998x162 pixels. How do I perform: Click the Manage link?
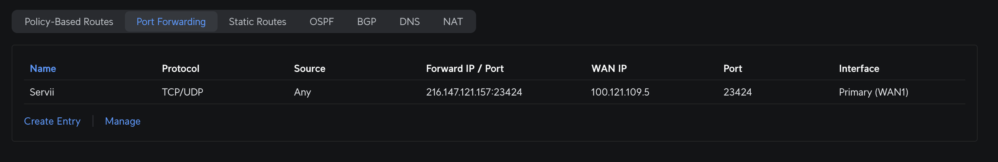click(122, 121)
